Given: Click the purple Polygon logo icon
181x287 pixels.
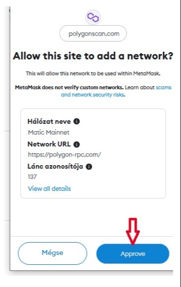Looking at the screenshot, I should [93, 17].
